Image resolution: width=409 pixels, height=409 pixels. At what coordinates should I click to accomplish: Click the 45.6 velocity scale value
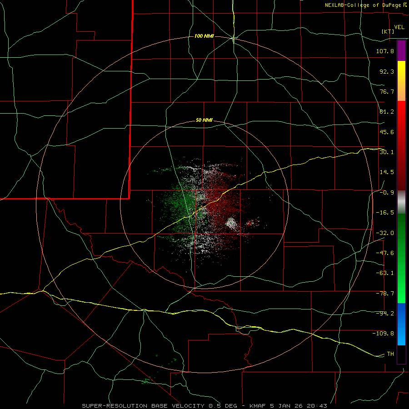(387, 132)
